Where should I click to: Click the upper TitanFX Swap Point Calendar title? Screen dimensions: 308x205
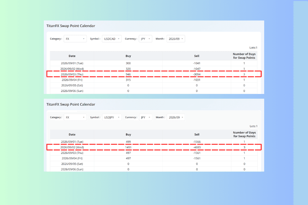coord(71,26)
